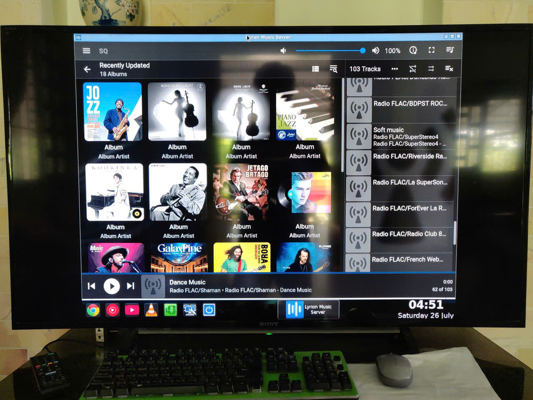Open the YouTube taskbar icon
The height and width of the screenshot is (400, 533).
(132, 310)
